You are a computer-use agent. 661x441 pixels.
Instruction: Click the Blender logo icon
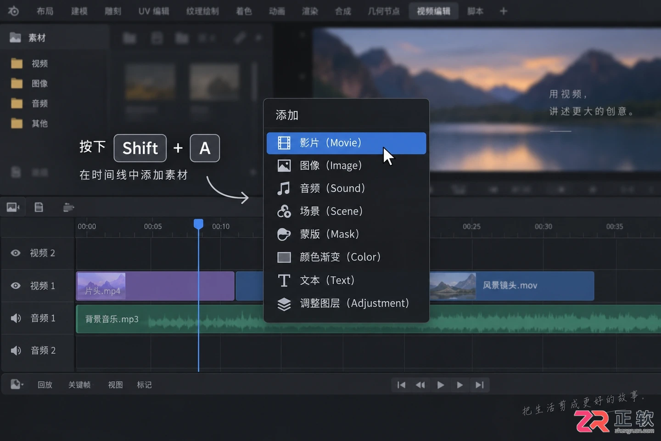[x=13, y=11]
